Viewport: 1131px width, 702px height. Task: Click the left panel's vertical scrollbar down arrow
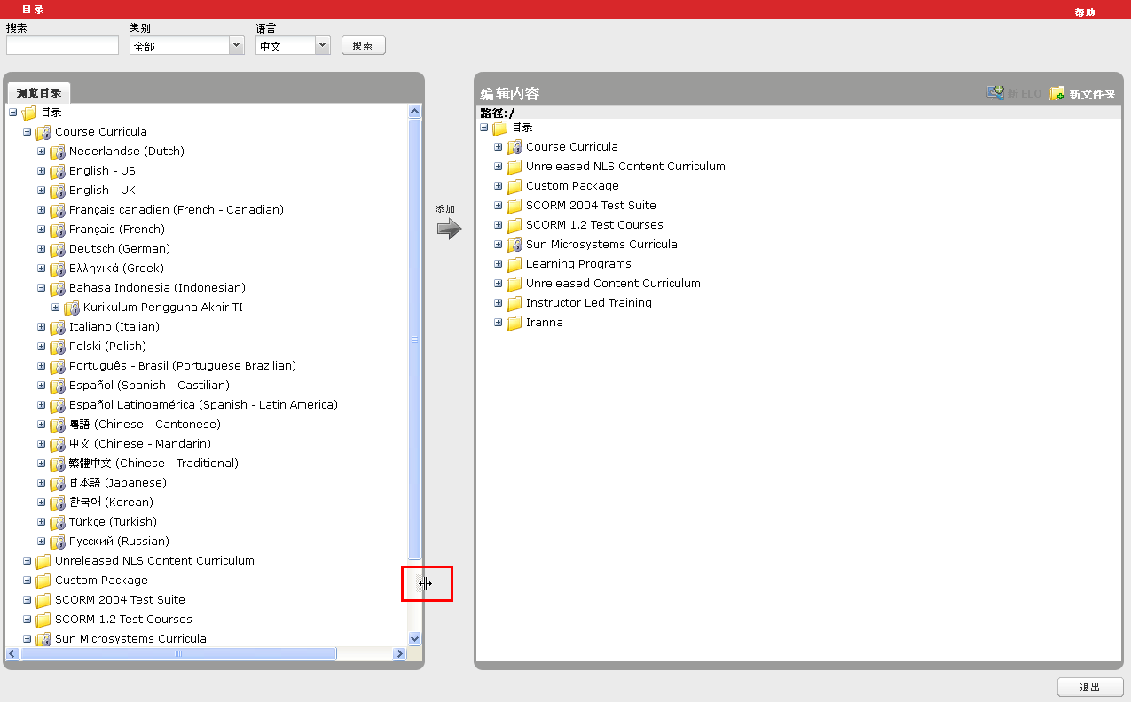coord(414,638)
